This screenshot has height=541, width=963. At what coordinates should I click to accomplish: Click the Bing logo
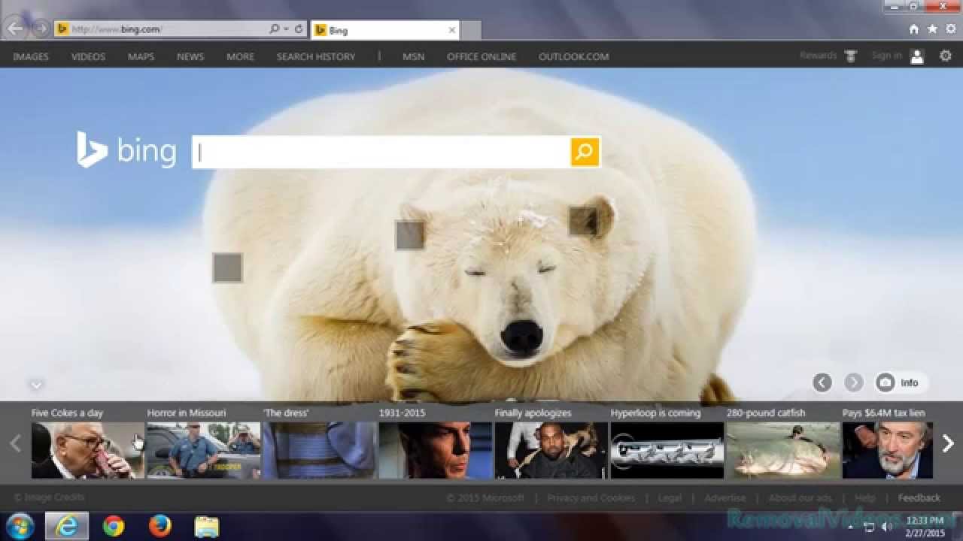pos(126,150)
